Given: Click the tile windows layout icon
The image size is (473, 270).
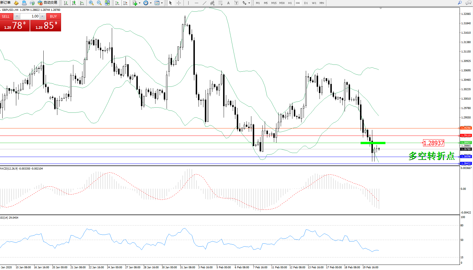Looking at the screenshot, I should click(x=107, y=3).
